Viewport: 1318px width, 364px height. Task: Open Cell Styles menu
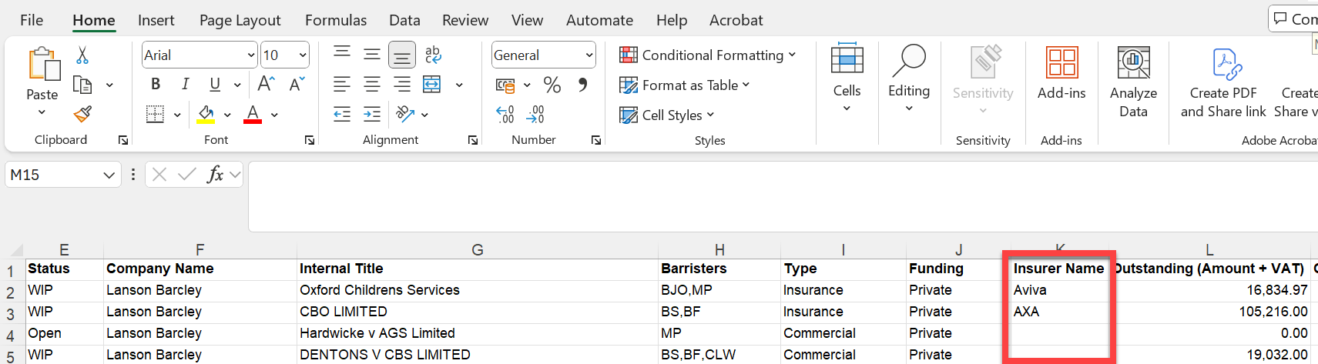click(x=666, y=115)
